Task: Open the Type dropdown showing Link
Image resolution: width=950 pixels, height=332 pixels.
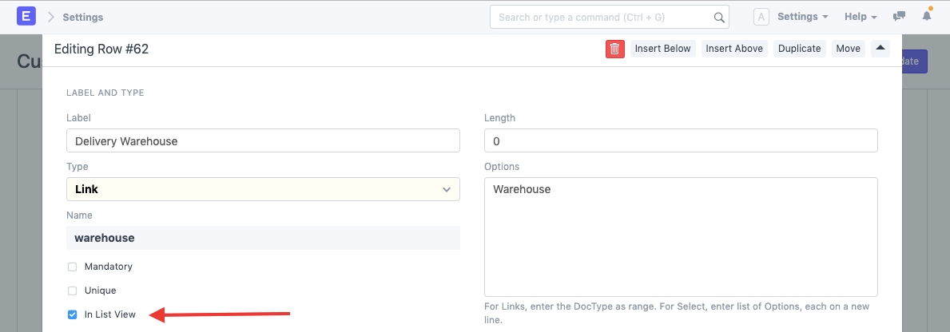Action: [263, 189]
